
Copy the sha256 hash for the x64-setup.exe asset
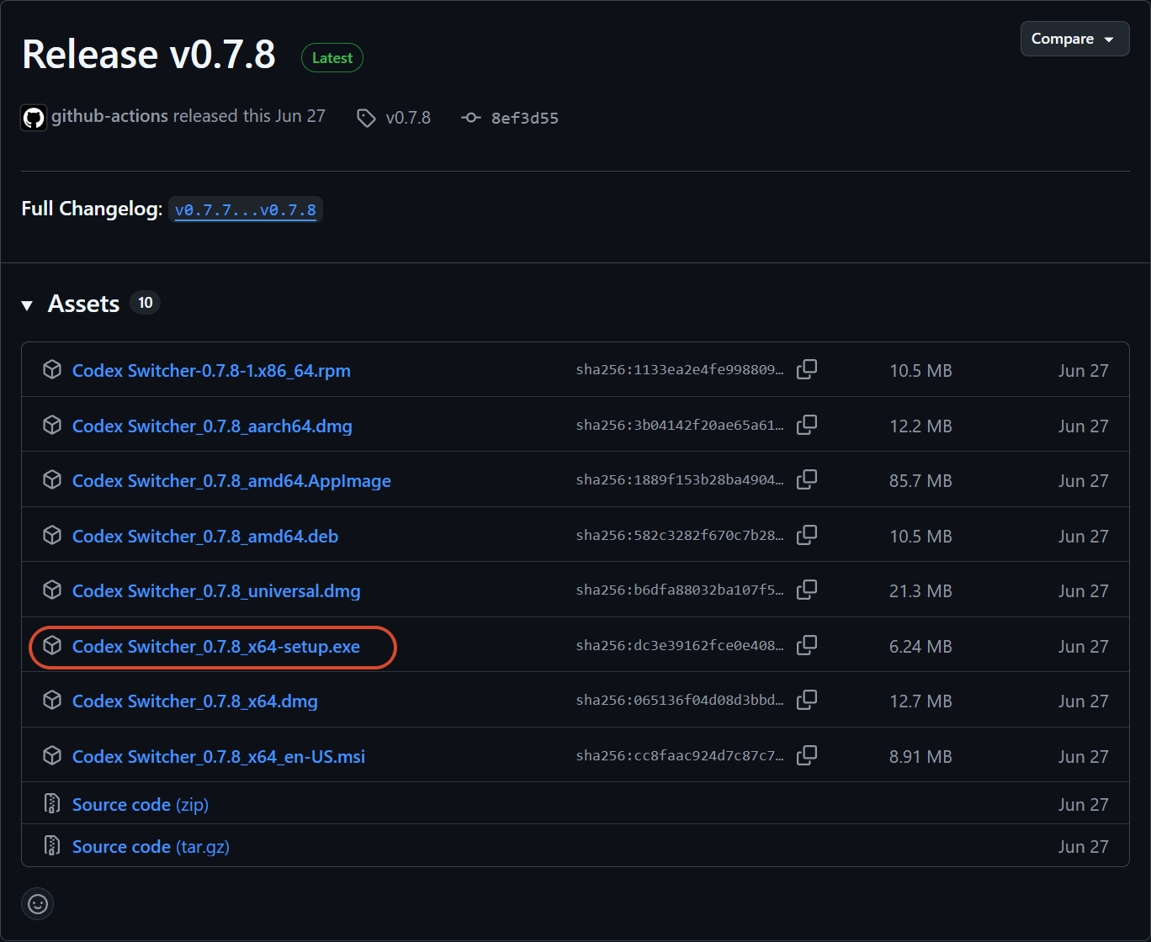click(x=807, y=646)
